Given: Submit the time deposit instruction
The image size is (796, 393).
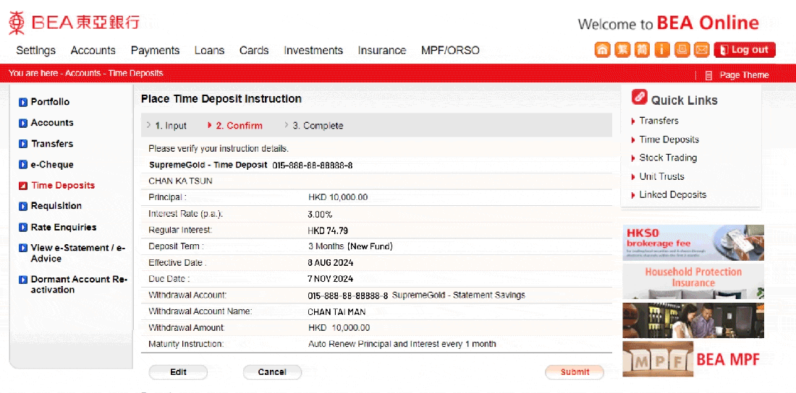Looking at the screenshot, I should pyautogui.click(x=575, y=372).
